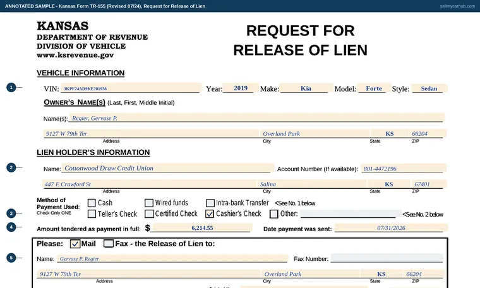This screenshot has width=480, height=288.
Task: Click the VEHICLE INFORMATION heading
Action: click(80, 73)
